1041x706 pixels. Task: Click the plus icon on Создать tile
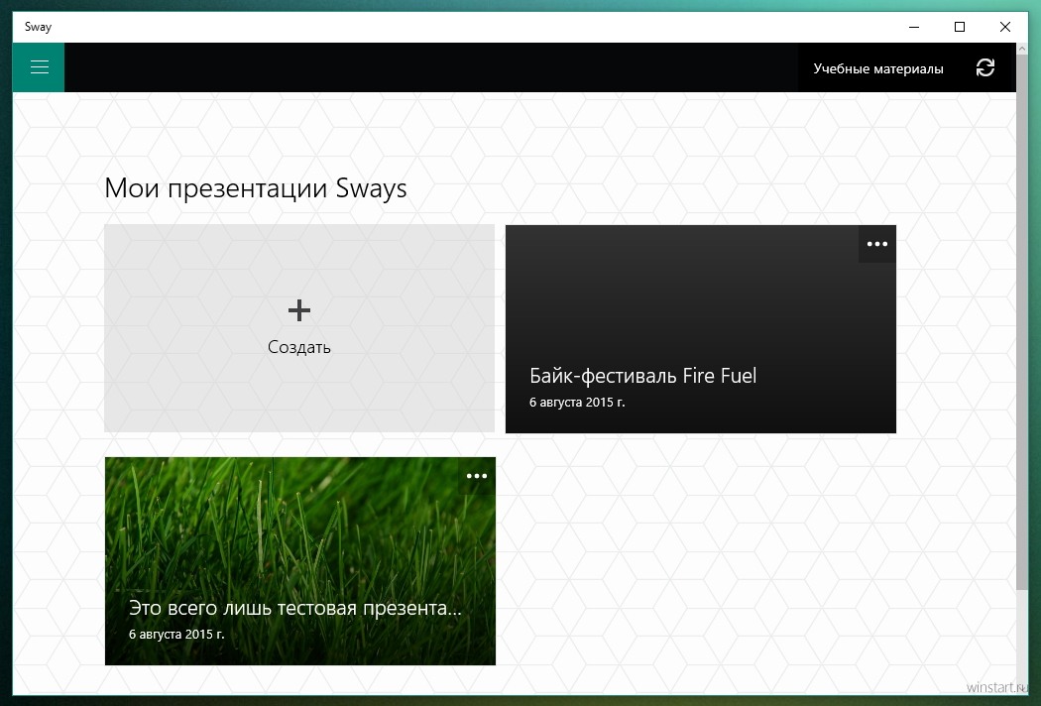point(299,310)
